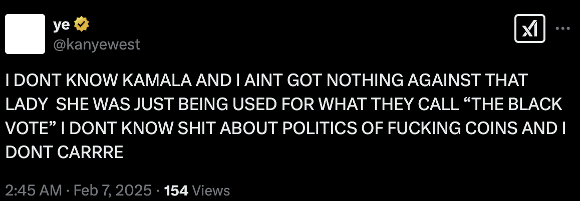The image size is (580, 201).
Task: Click the words DONT CARRRE
Action: tap(64, 152)
